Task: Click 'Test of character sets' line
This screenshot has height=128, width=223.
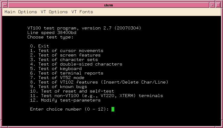Action: pos(64,60)
